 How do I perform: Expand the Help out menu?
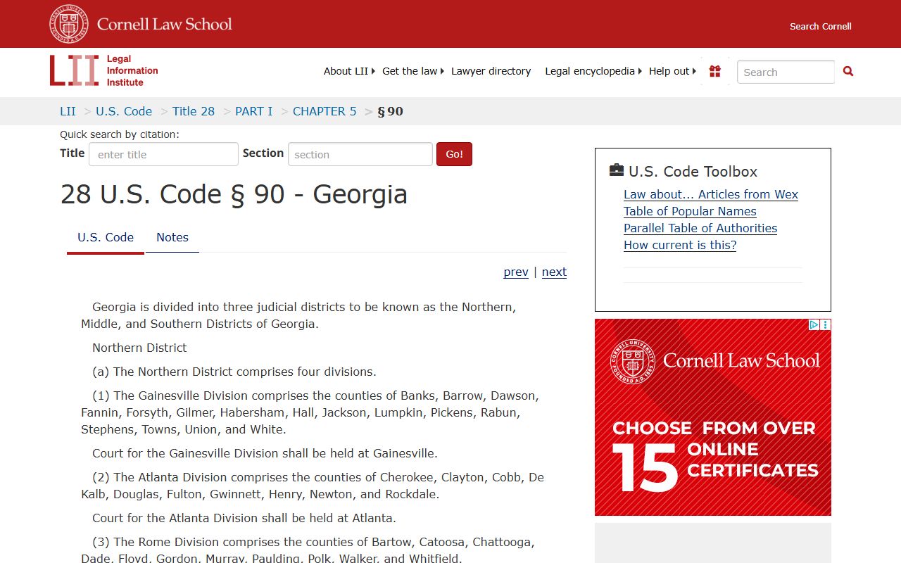click(672, 71)
